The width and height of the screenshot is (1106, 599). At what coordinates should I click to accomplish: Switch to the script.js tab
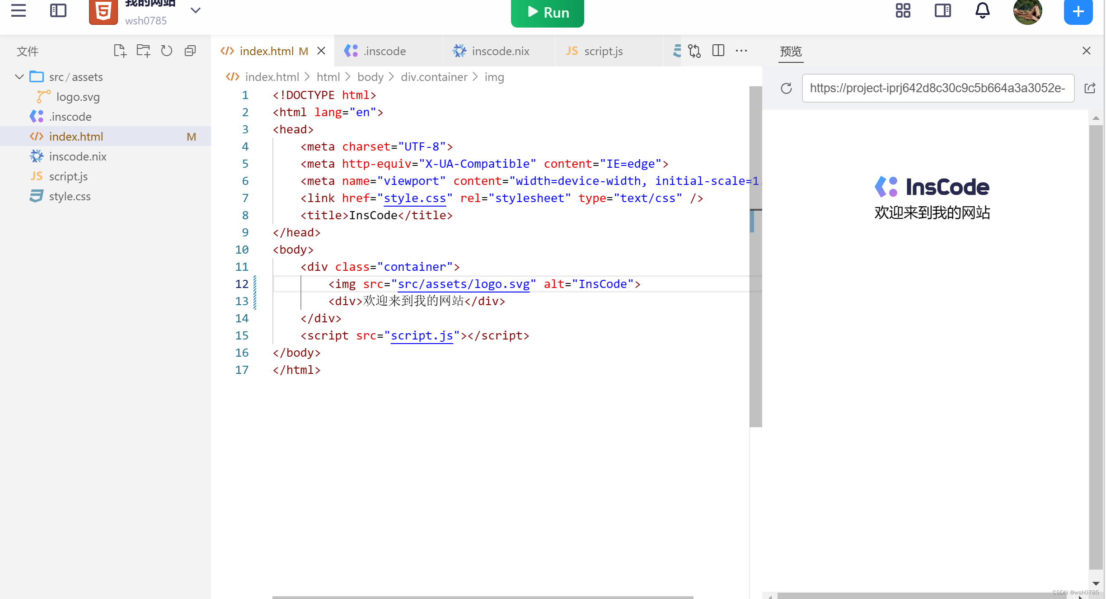[x=603, y=51]
